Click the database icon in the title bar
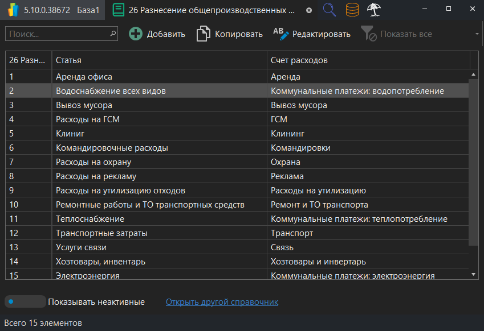Viewport: 484px width, 331px height. [352, 9]
